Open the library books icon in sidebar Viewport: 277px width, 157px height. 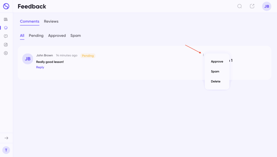click(6, 19)
